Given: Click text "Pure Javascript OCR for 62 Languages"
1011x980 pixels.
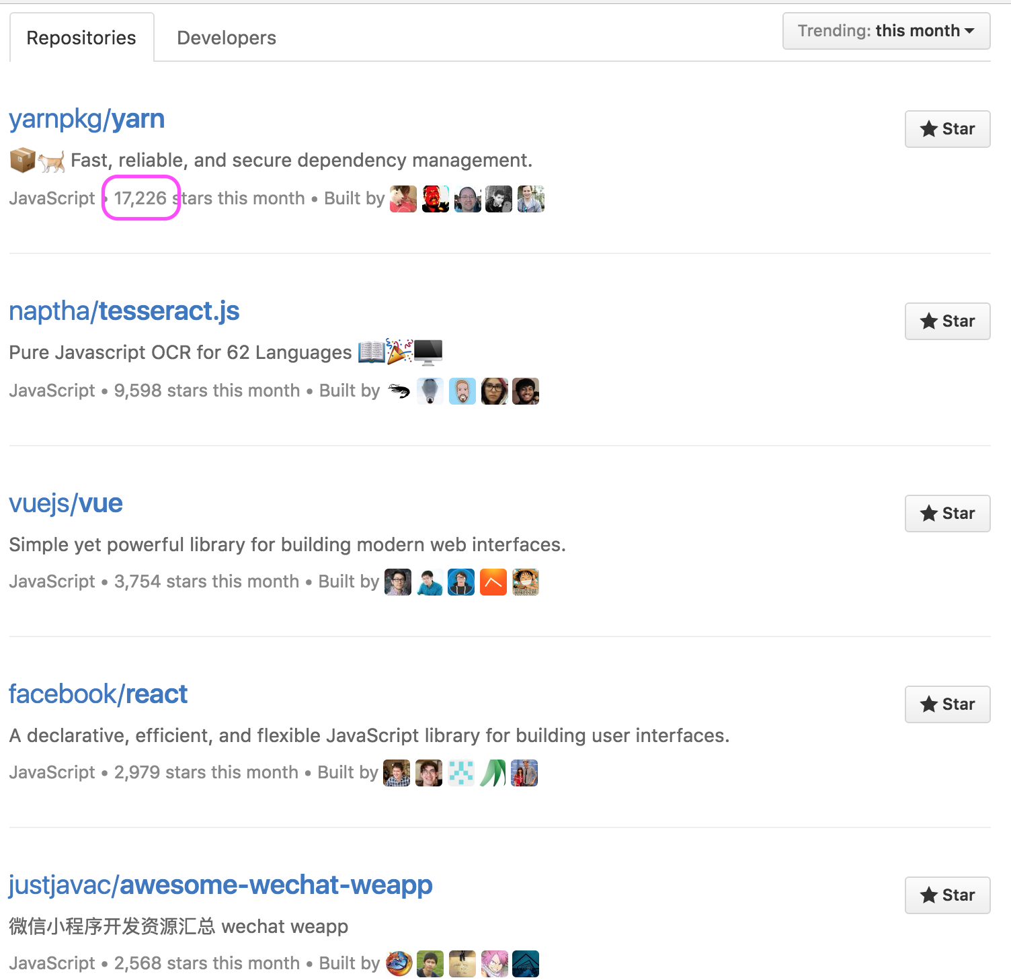Looking at the screenshot, I should [x=180, y=353].
